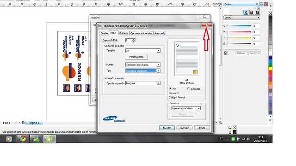Viewport: 296px width, 166px height.
Task: Switch to the Gráficos tab
Action: point(123,33)
